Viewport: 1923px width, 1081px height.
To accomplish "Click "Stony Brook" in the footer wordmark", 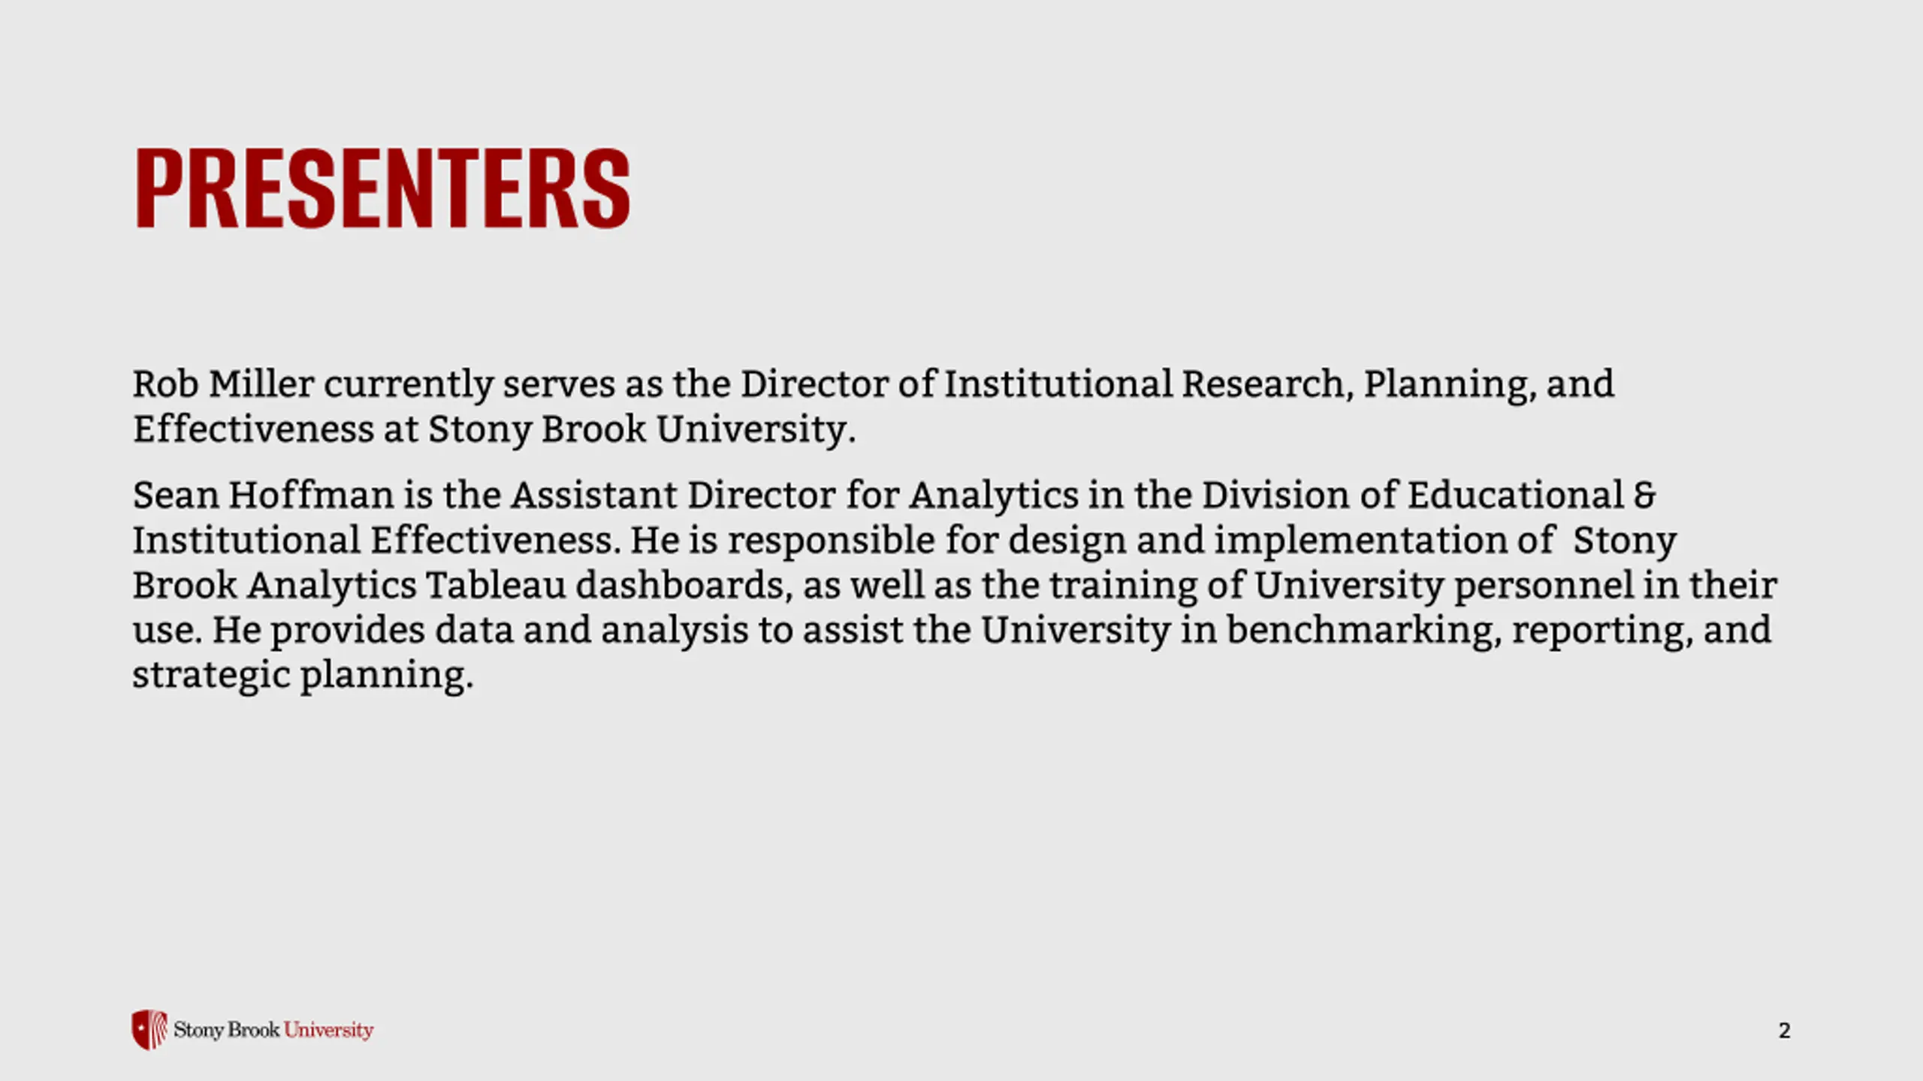I will click(x=227, y=1030).
